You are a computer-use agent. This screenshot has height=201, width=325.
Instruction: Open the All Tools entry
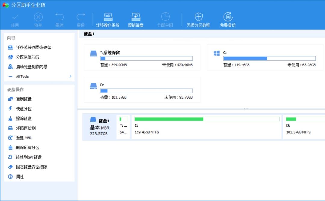point(39,77)
